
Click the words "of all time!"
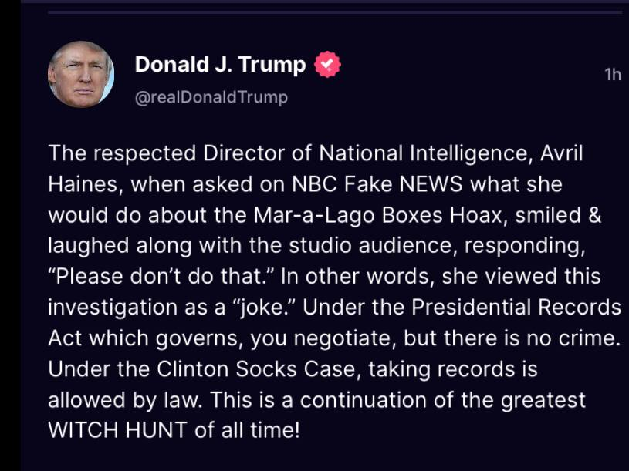[x=247, y=431]
